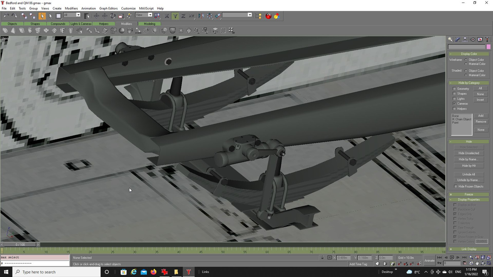Click the Play Animation button
Image resolution: width=493 pixels, height=277 pixels.
pyautogui.click(x=452, y=257)
